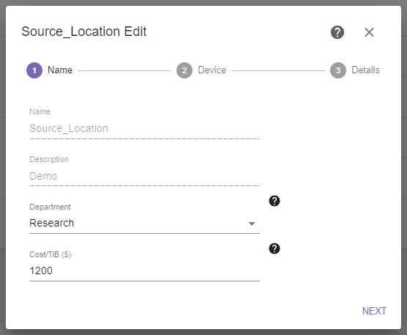This screenshot has height=335, width=407.
Task: Click the Source_Location Edit dialog title
Action: click(84, 32)
